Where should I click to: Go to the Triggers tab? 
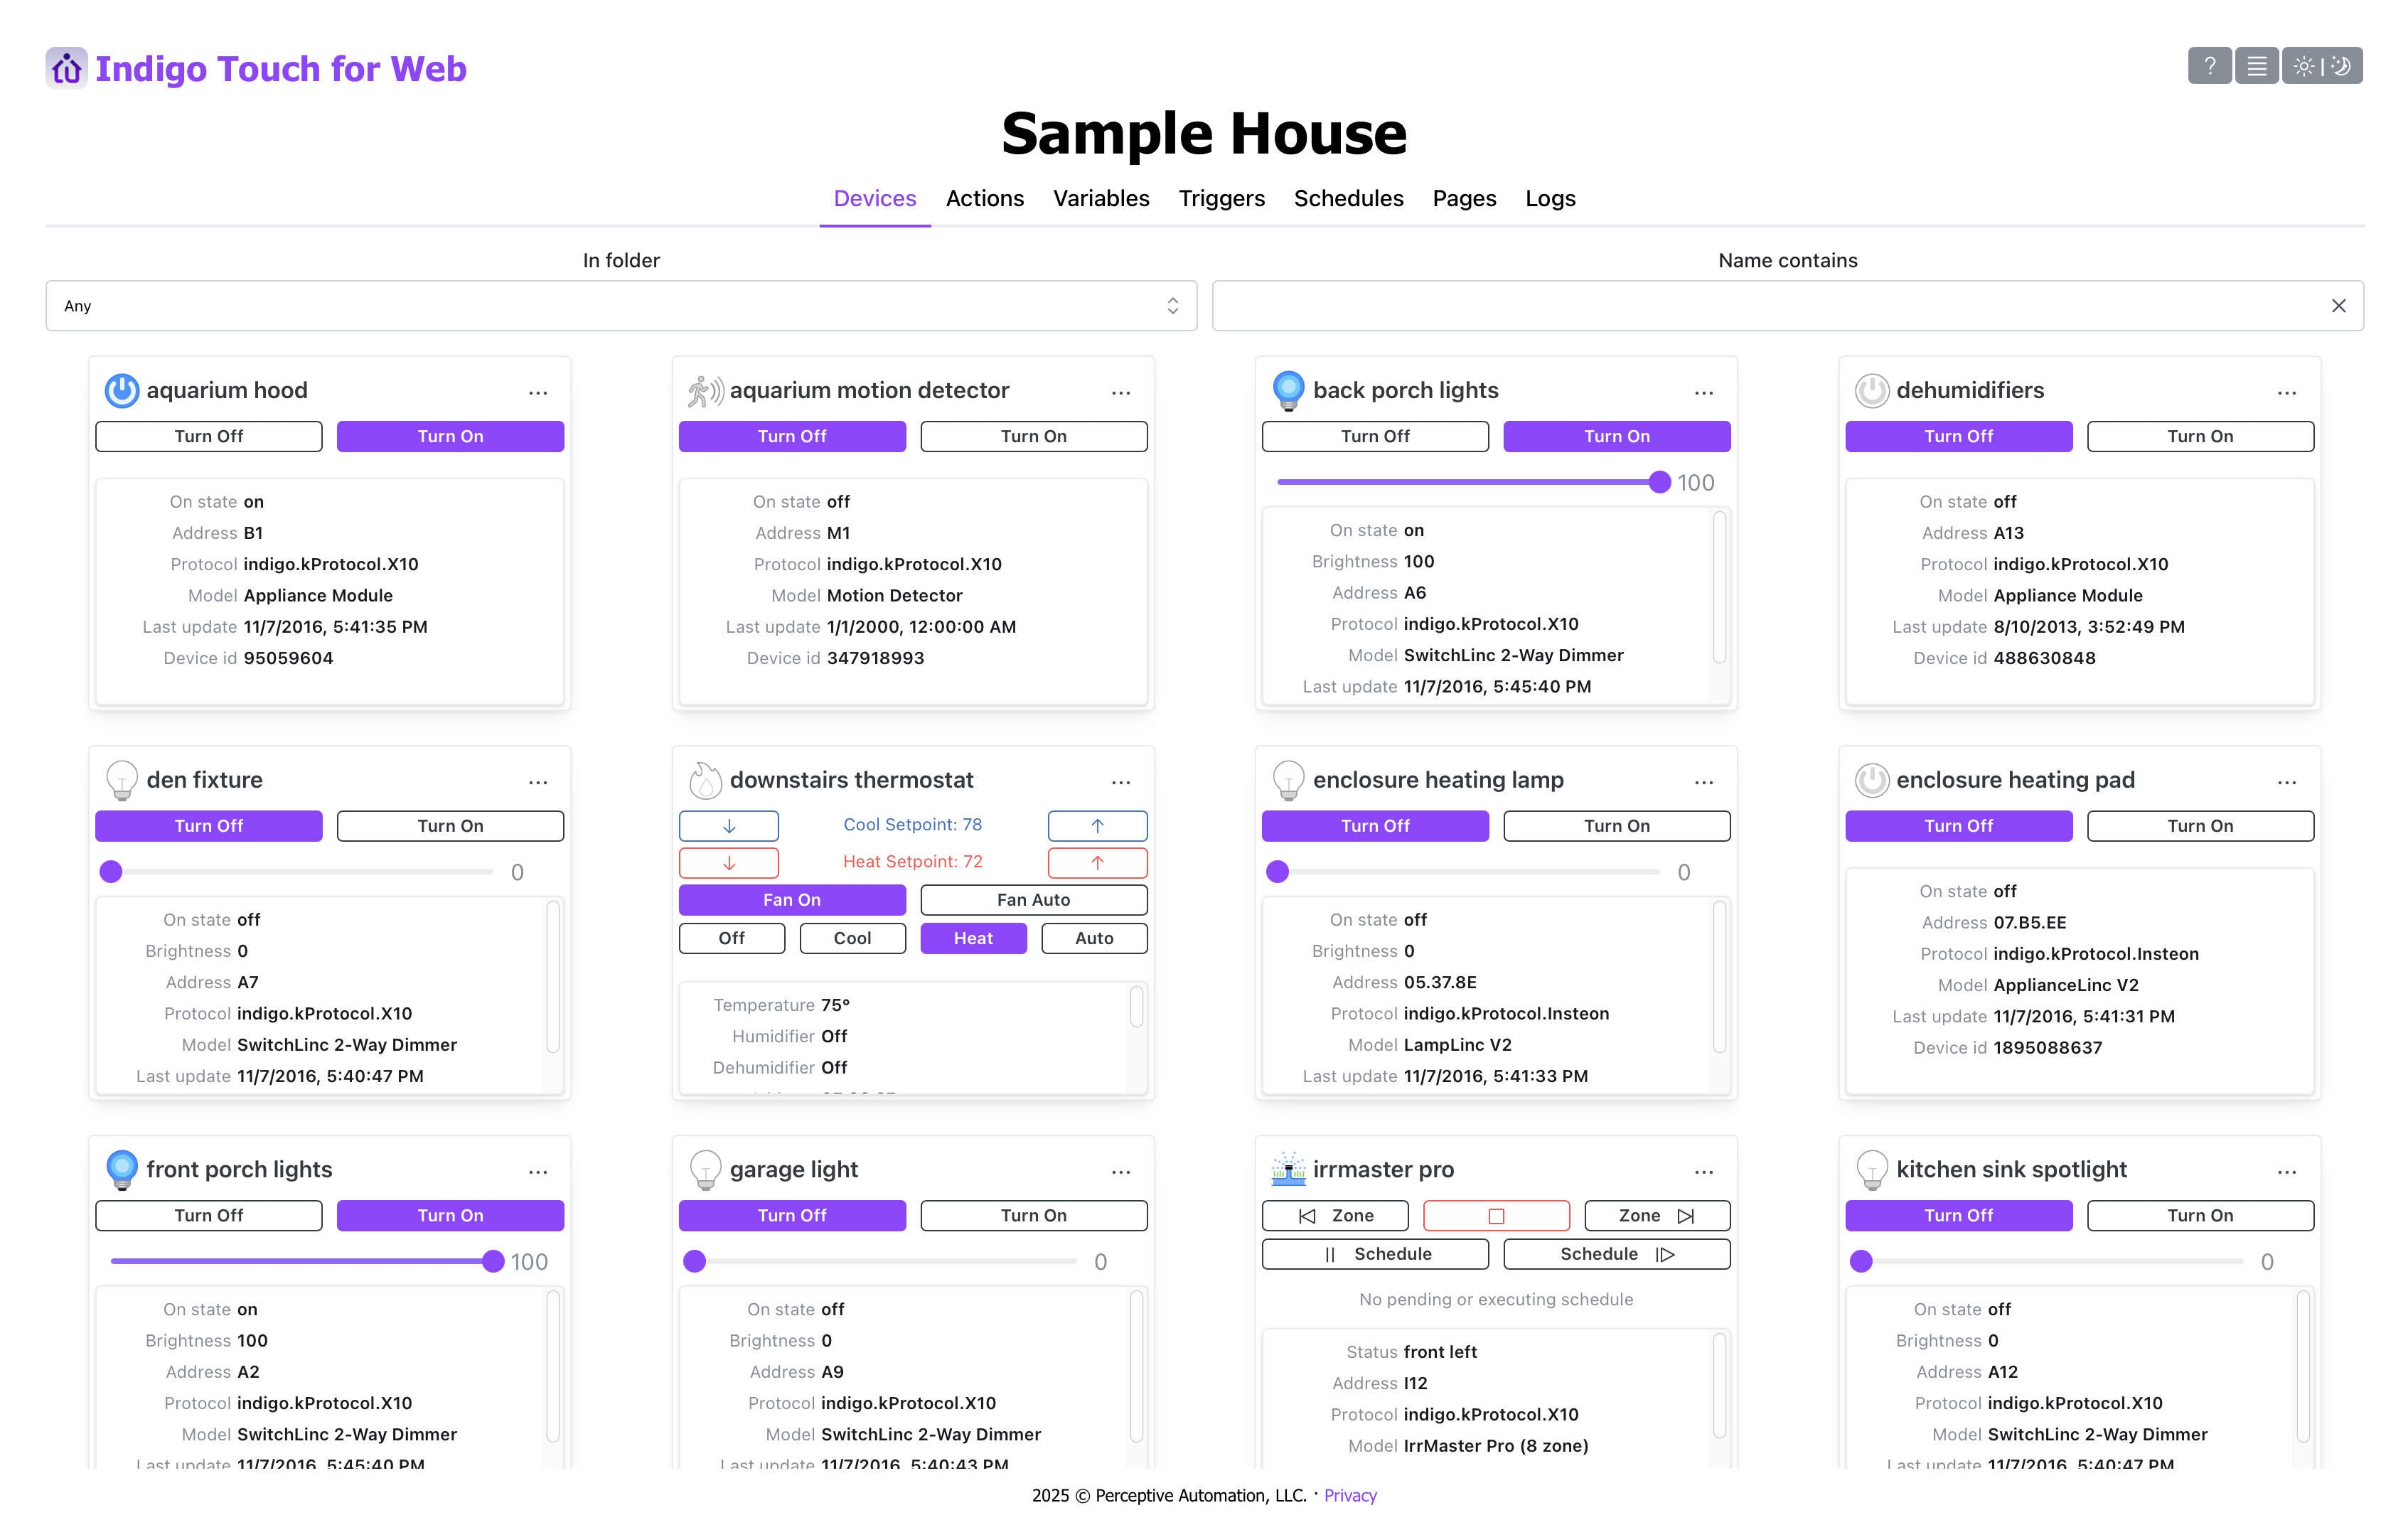tap(1222, 198)
